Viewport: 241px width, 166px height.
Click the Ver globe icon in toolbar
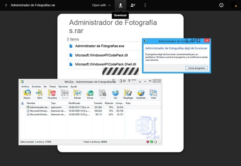tap(115, 94)
